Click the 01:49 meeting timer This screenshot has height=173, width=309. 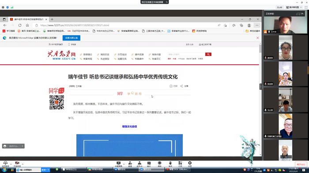[x=279, y=7]
